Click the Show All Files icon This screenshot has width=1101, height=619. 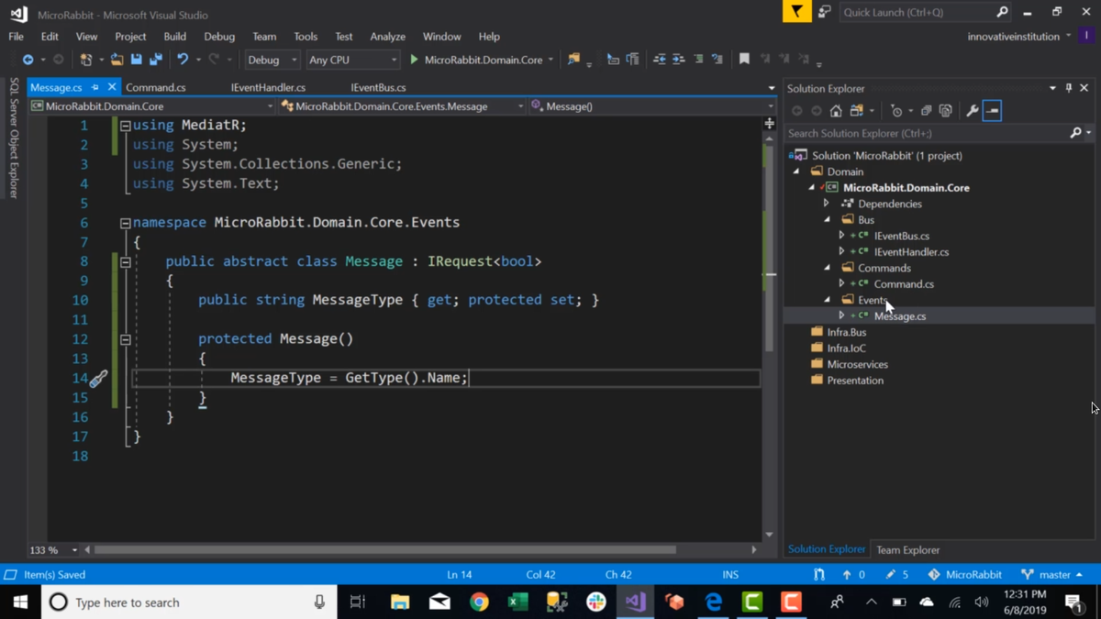click(x=946, y=111)
